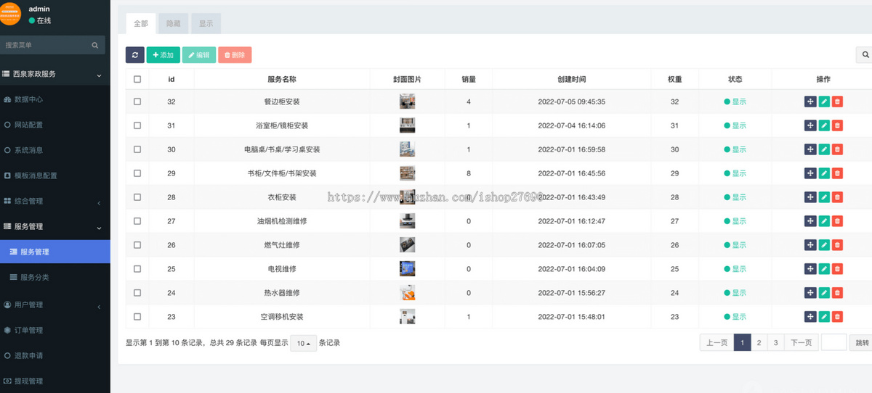Screen dimensions: 872x393
Task: Collapse the 服务管理 parent menu
Action: coord(55,226)
